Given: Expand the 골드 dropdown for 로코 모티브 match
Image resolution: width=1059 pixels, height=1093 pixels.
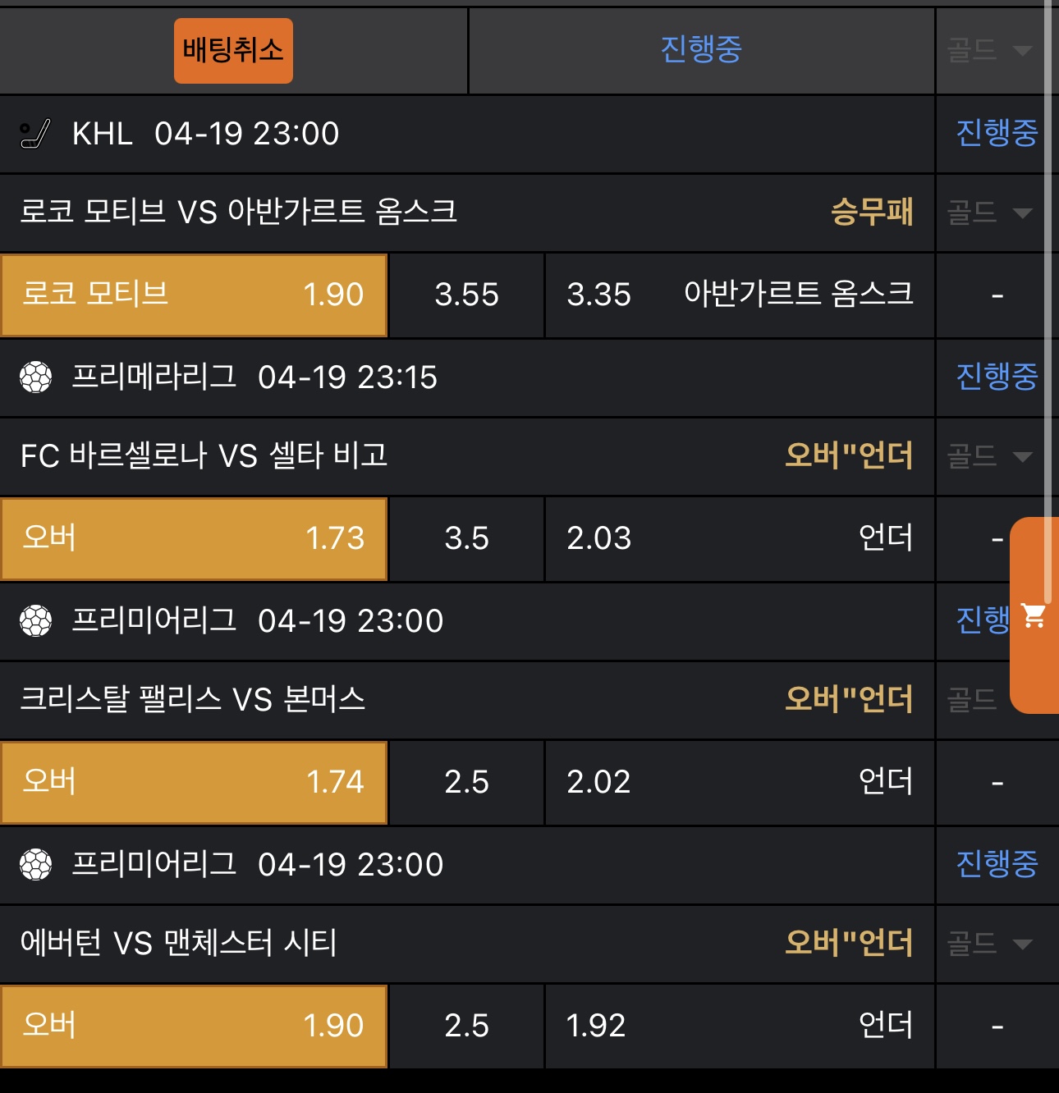Looking at the screenshot, I should click(x=989, y=213).
